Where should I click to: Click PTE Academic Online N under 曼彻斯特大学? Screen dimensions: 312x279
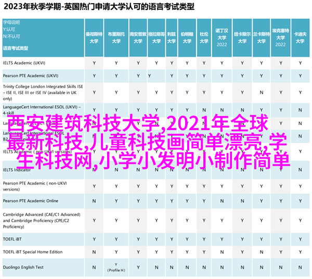click(94, 201)
